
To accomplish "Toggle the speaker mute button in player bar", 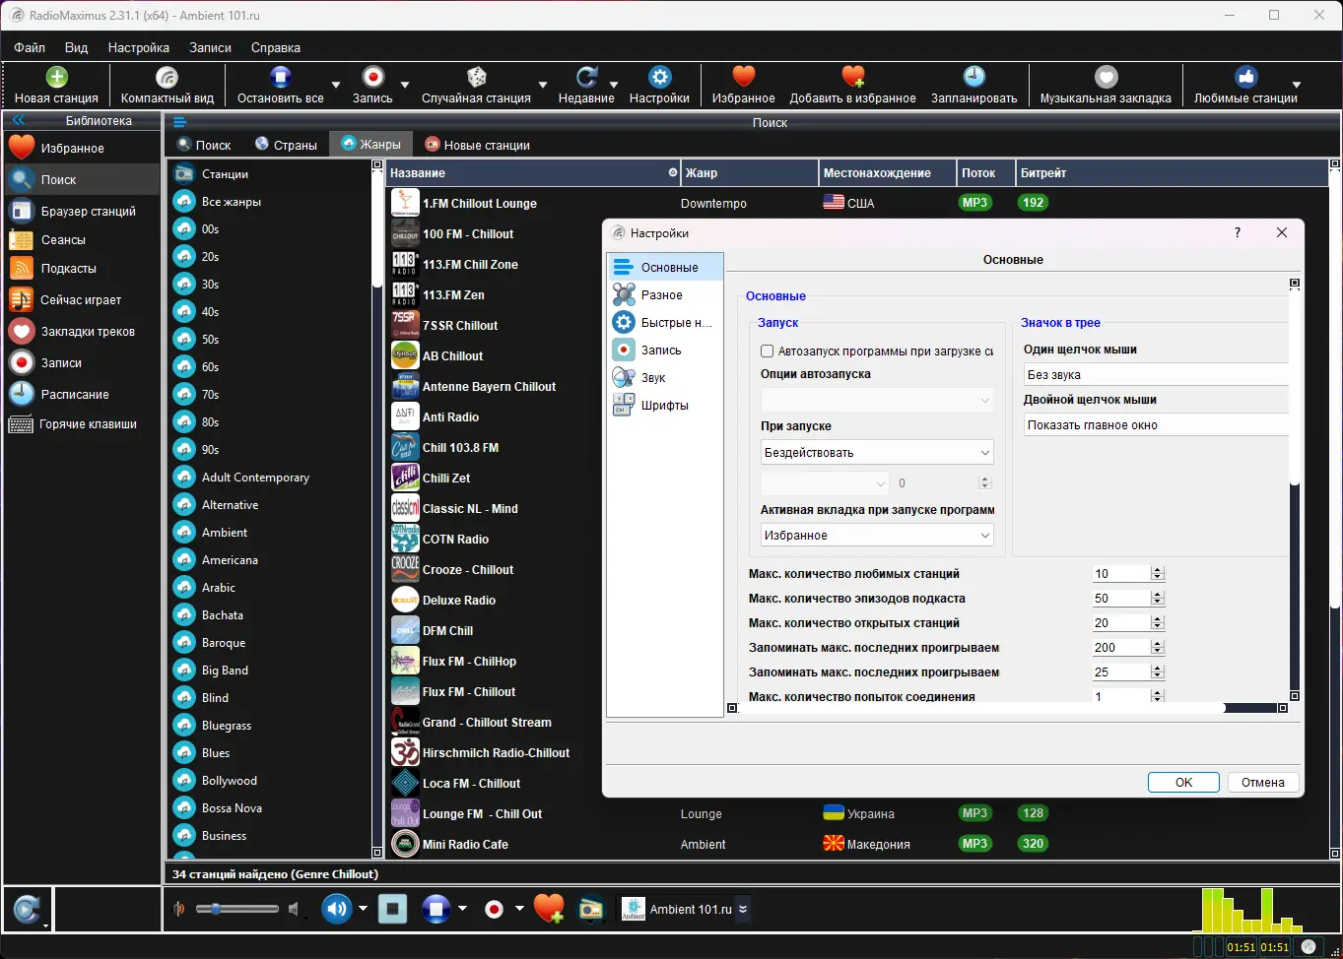I will [x=336, y=909].
